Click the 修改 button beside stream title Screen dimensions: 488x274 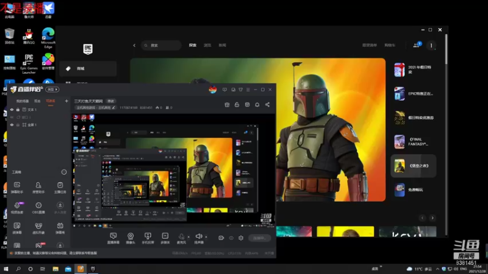[111, 101]
